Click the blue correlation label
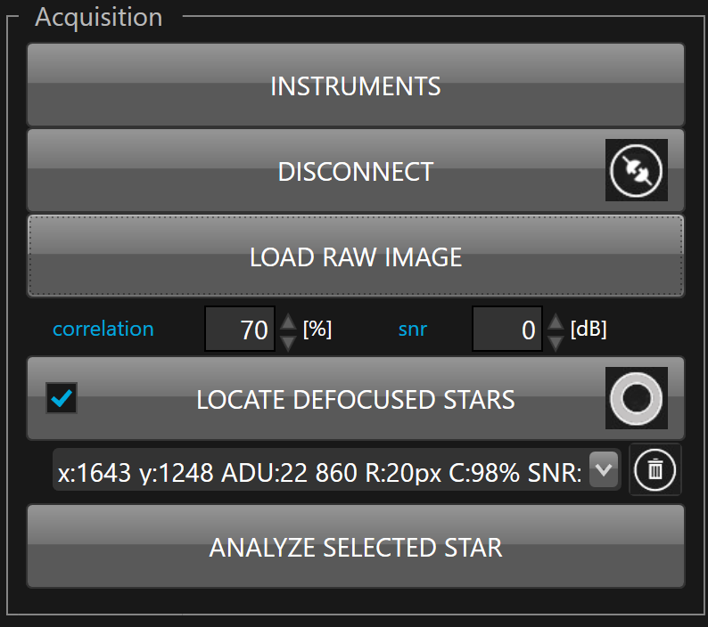This screenshot has height=627, width=708. pyautogui.click(x=103, y=329)
